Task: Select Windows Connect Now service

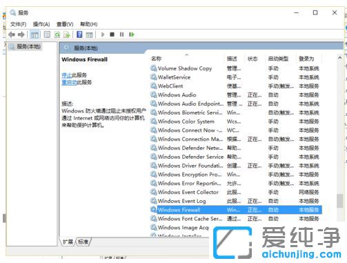Action: click(x=236, y=130)
